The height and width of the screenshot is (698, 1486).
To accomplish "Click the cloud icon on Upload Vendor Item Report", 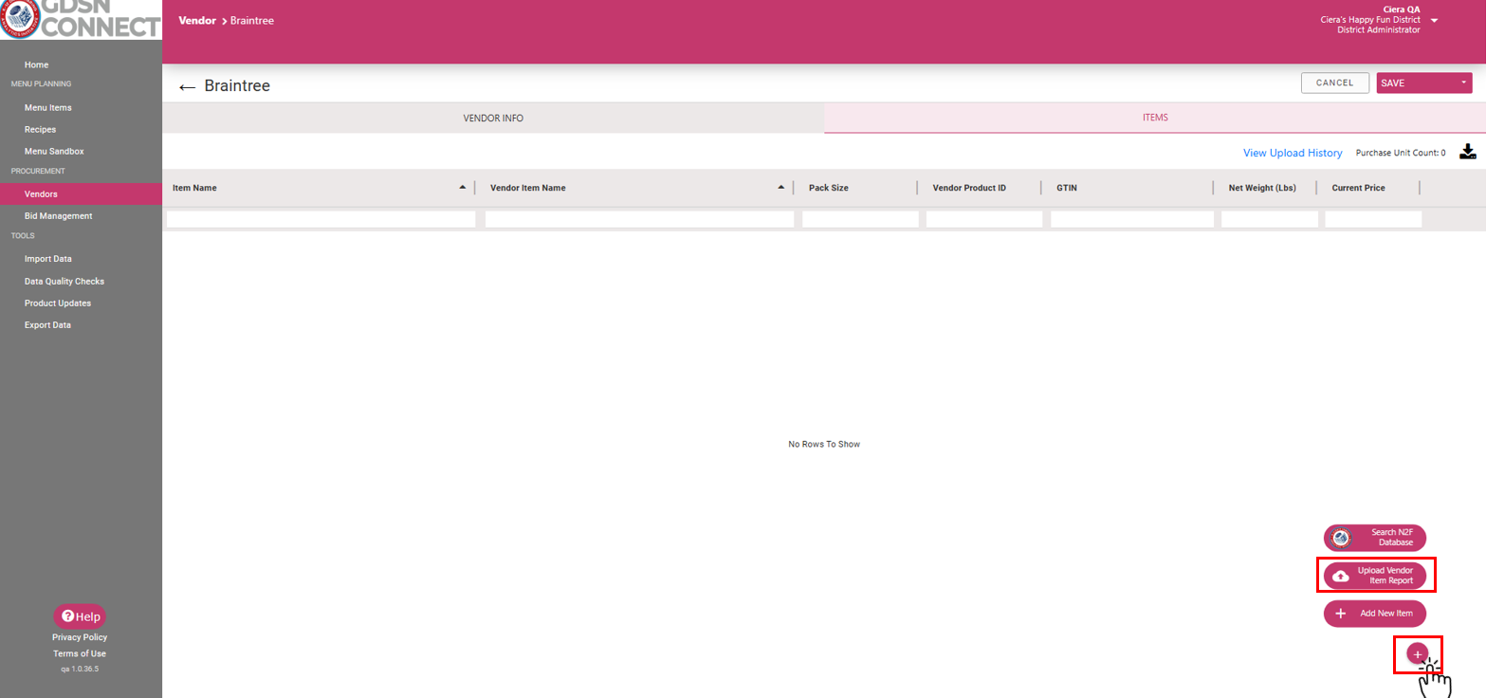I will coord(1339,574).
